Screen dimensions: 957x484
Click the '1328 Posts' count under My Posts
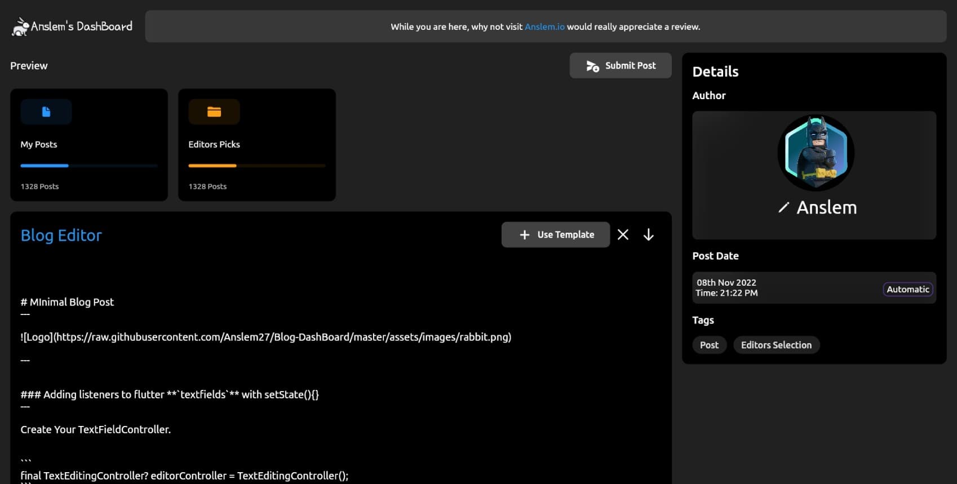click(x=39, y=187)
